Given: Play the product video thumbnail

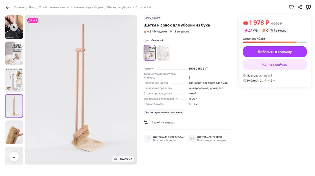Looking at the screenshot, I should point(14,27).
